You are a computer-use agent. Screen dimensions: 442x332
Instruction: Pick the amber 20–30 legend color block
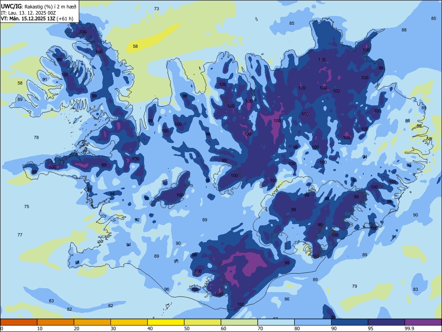[92, 322]
